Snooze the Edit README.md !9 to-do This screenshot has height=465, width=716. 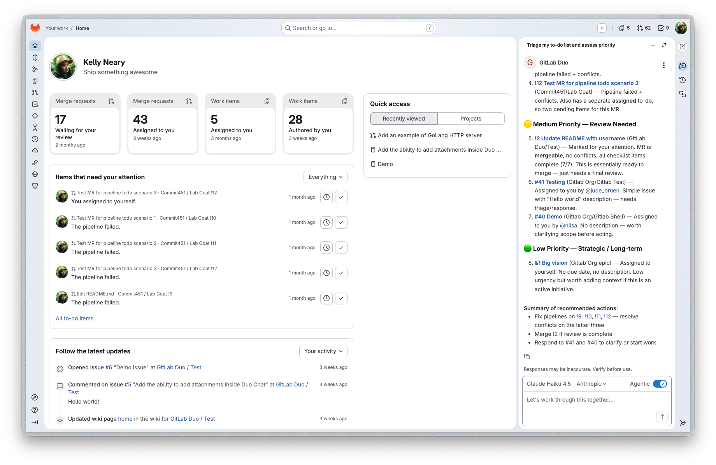pyautogui.click(x=326, y=298)
